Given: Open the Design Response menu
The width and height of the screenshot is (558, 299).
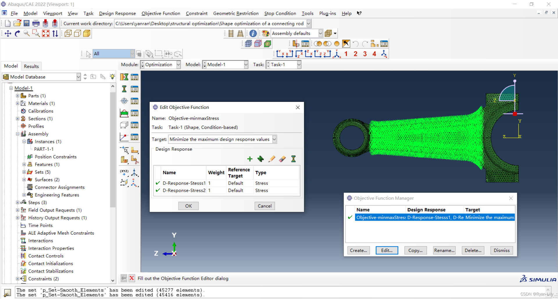Looking at the screenshot, I should [117, 13].
